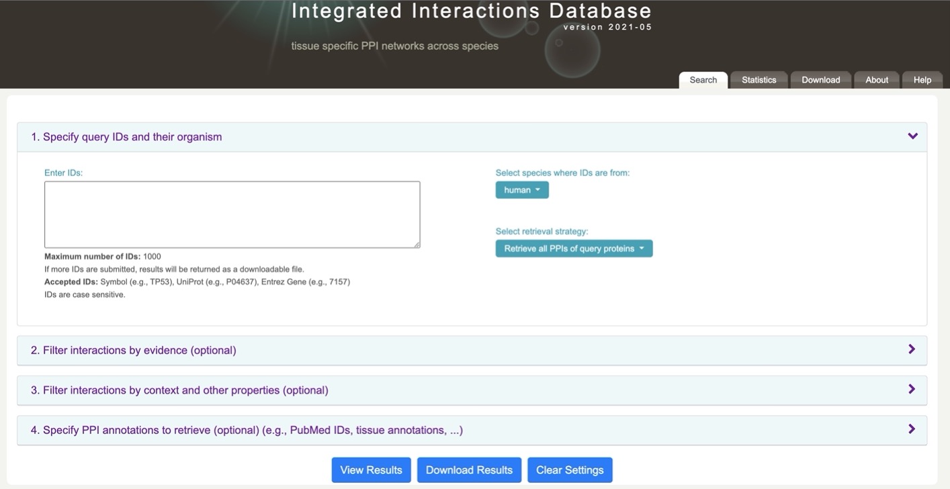Click the Download Results button
This screenshot has height=489, width=950.
469,470
